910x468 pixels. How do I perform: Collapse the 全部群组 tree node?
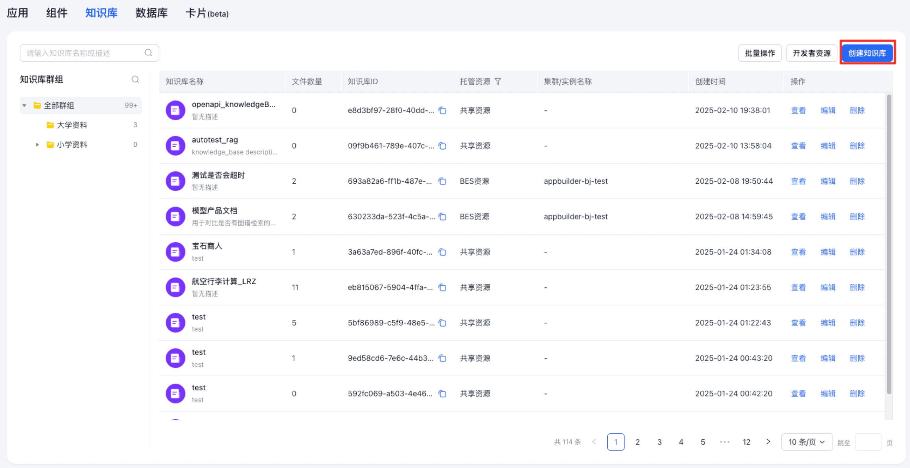(24, 105)
